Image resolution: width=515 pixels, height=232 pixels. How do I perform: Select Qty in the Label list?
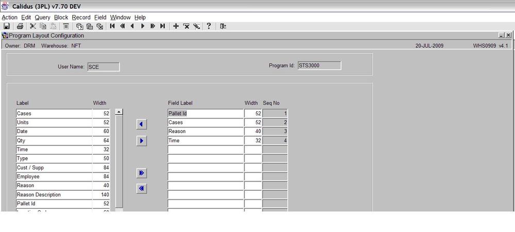click(x=54, y=141)
